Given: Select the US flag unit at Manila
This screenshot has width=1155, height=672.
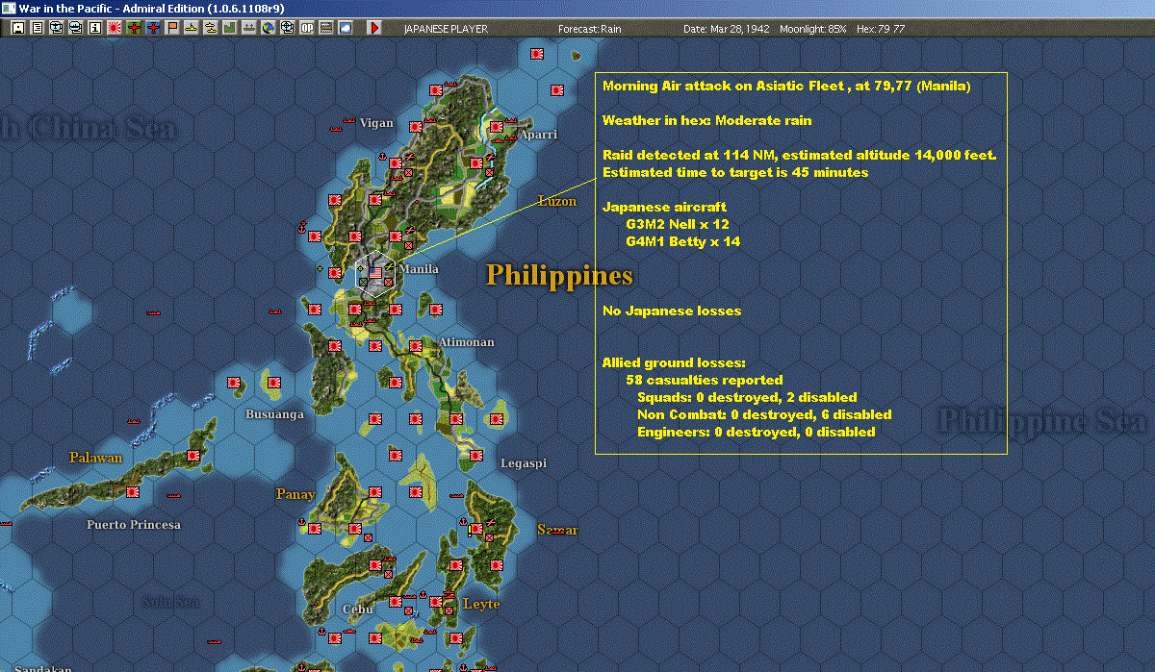Looking at the screenshot, I should tap(375, 273).
